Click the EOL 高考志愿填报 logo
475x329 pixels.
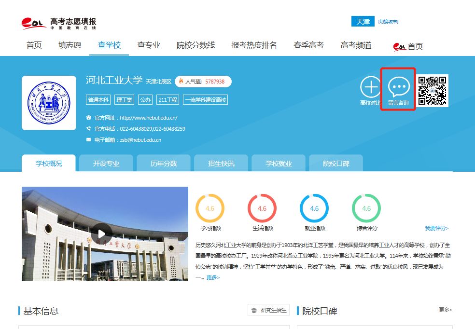pyautogui.click(x=59, y=23)
